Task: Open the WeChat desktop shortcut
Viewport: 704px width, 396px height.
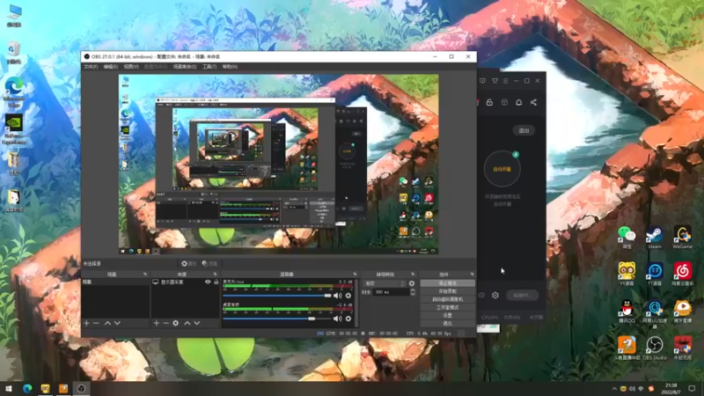Action: pyautogui.click(x=627, y=238)
